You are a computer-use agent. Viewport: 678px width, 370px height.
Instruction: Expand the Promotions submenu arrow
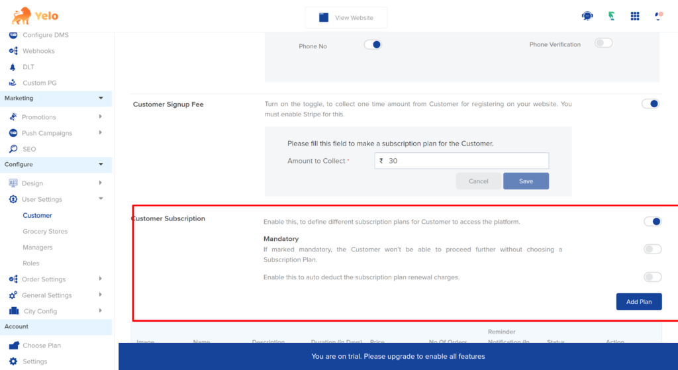[x=101, y=116]
